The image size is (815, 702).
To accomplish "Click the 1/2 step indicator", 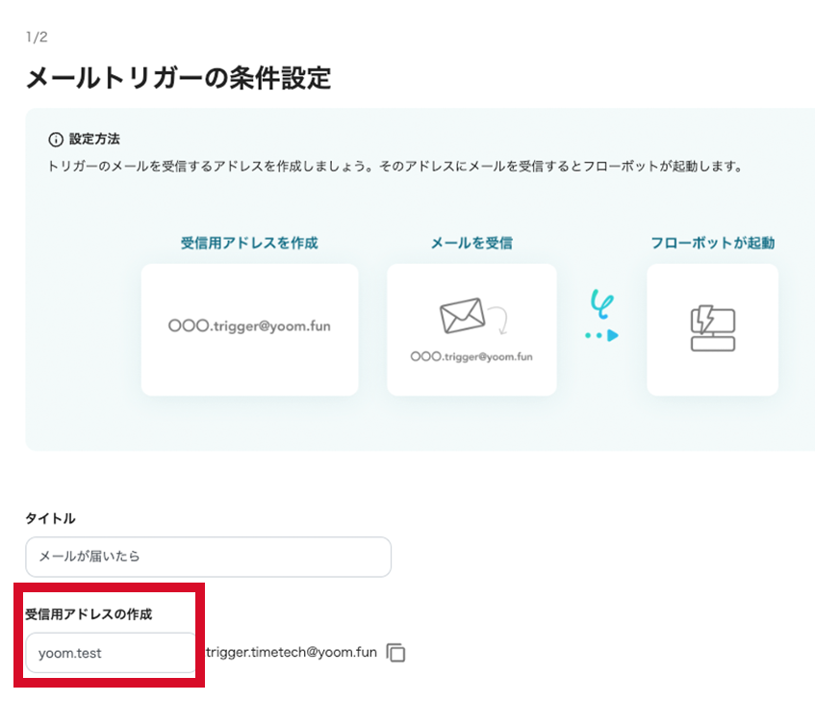I will 37,37.
